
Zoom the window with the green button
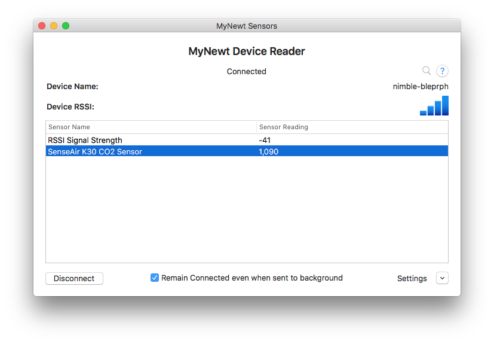point(66,26)
